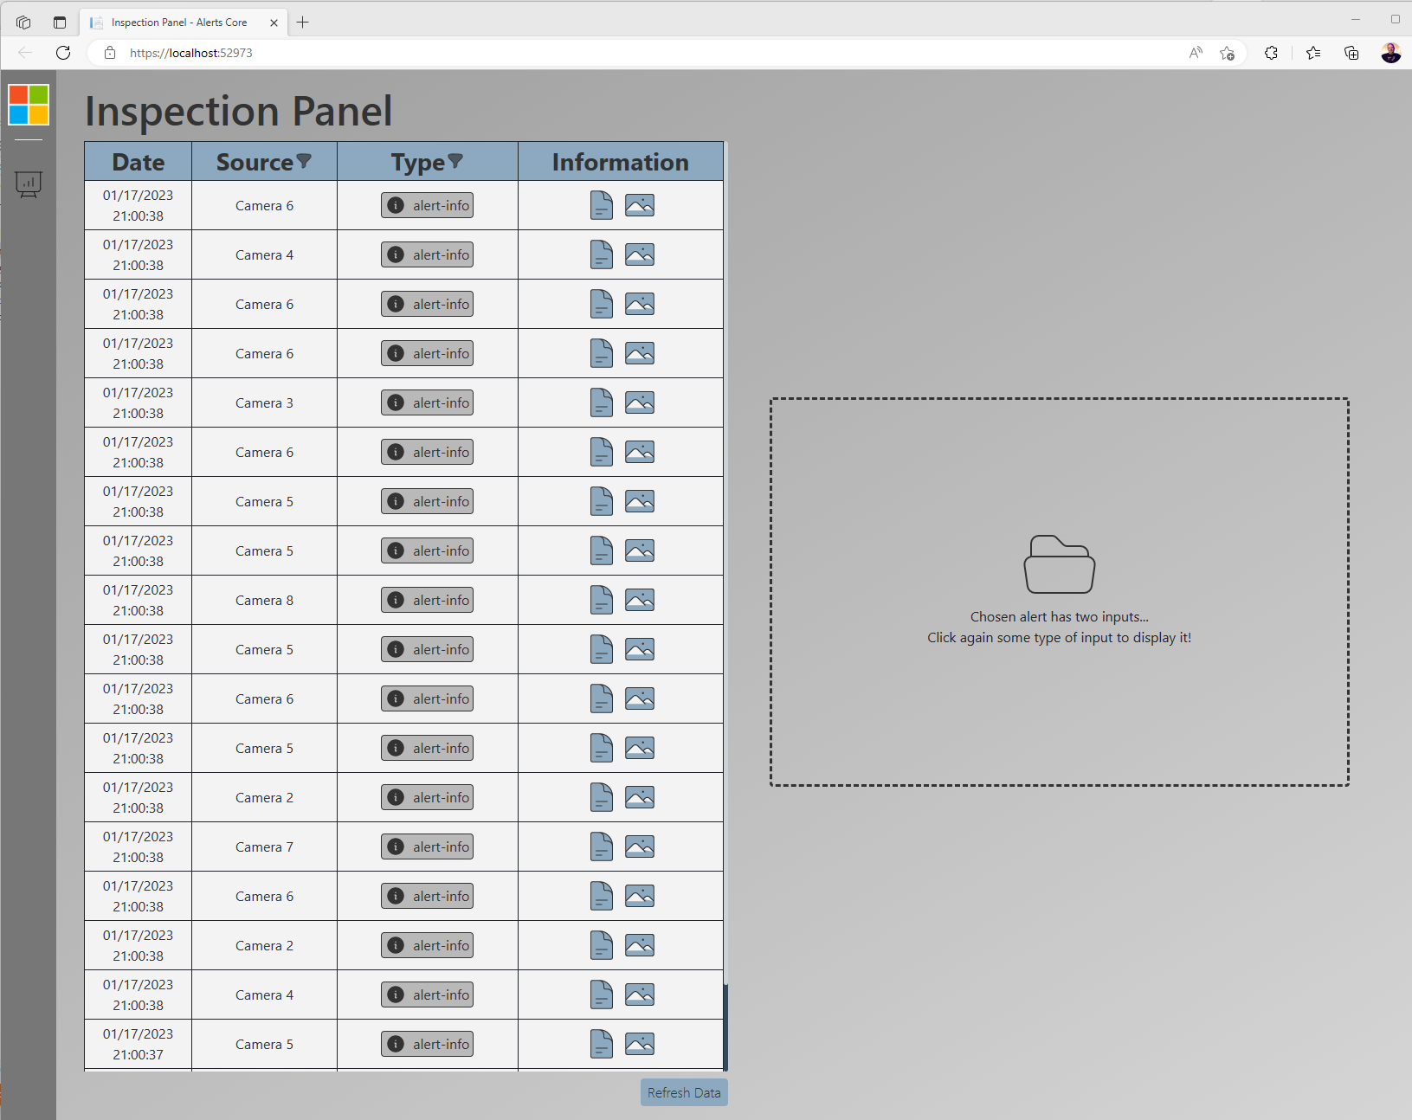Click the read aloud icon in the browser toolbar
Image resolution: width=1412 pixels, height=1120 pixels.
click(x=1196, y=53)
